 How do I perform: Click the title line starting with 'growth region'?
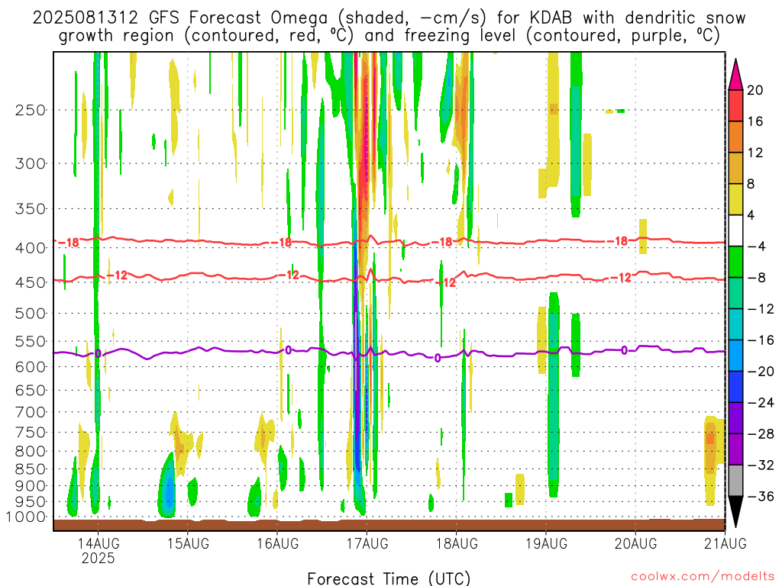coord(389,35)
